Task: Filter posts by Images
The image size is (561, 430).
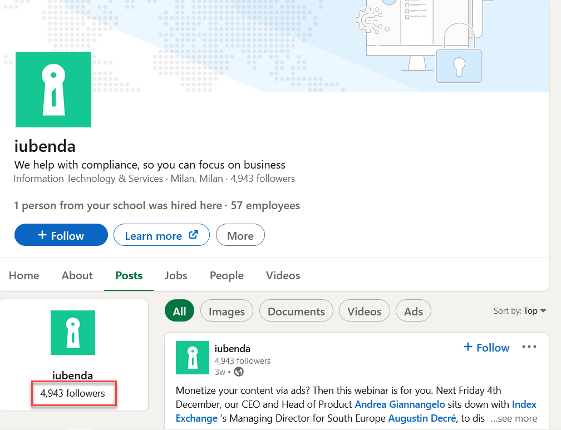Action: point(227,311)
